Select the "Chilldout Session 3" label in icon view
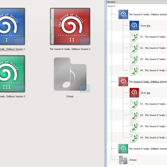Screen dimensions: 167x167 [13, 96]
